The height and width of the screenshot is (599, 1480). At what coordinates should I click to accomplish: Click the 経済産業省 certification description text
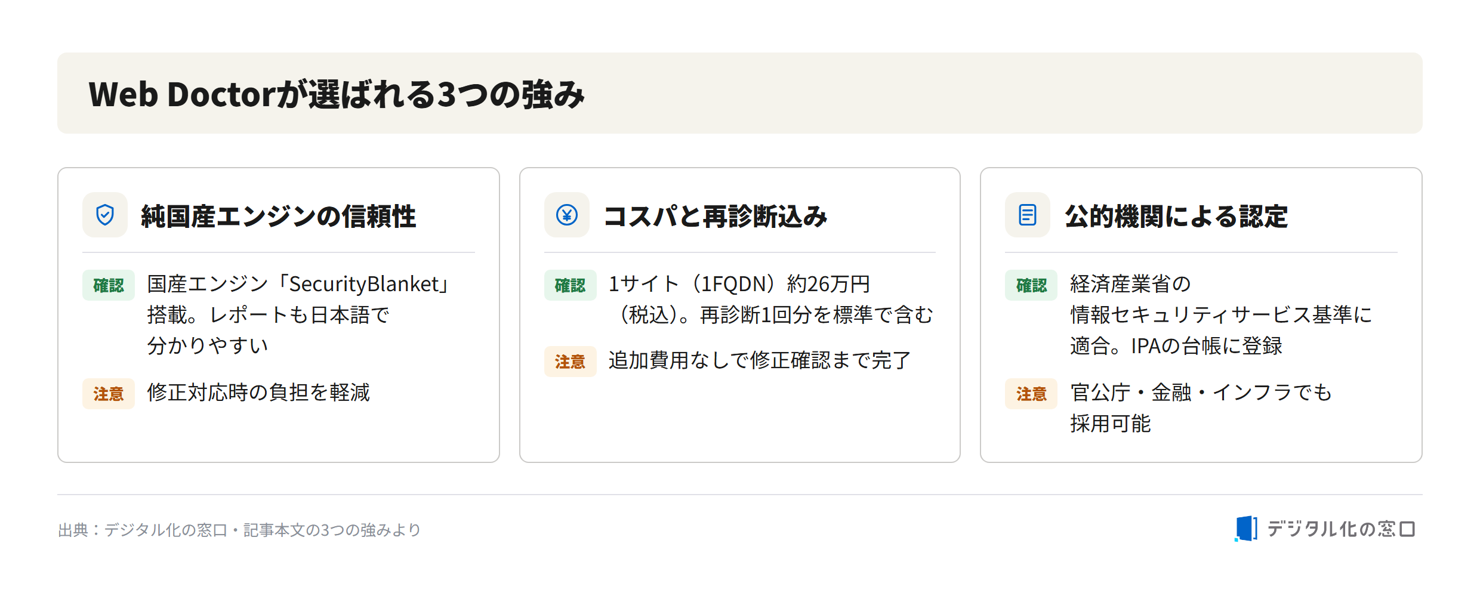[x=1221, y=315]
